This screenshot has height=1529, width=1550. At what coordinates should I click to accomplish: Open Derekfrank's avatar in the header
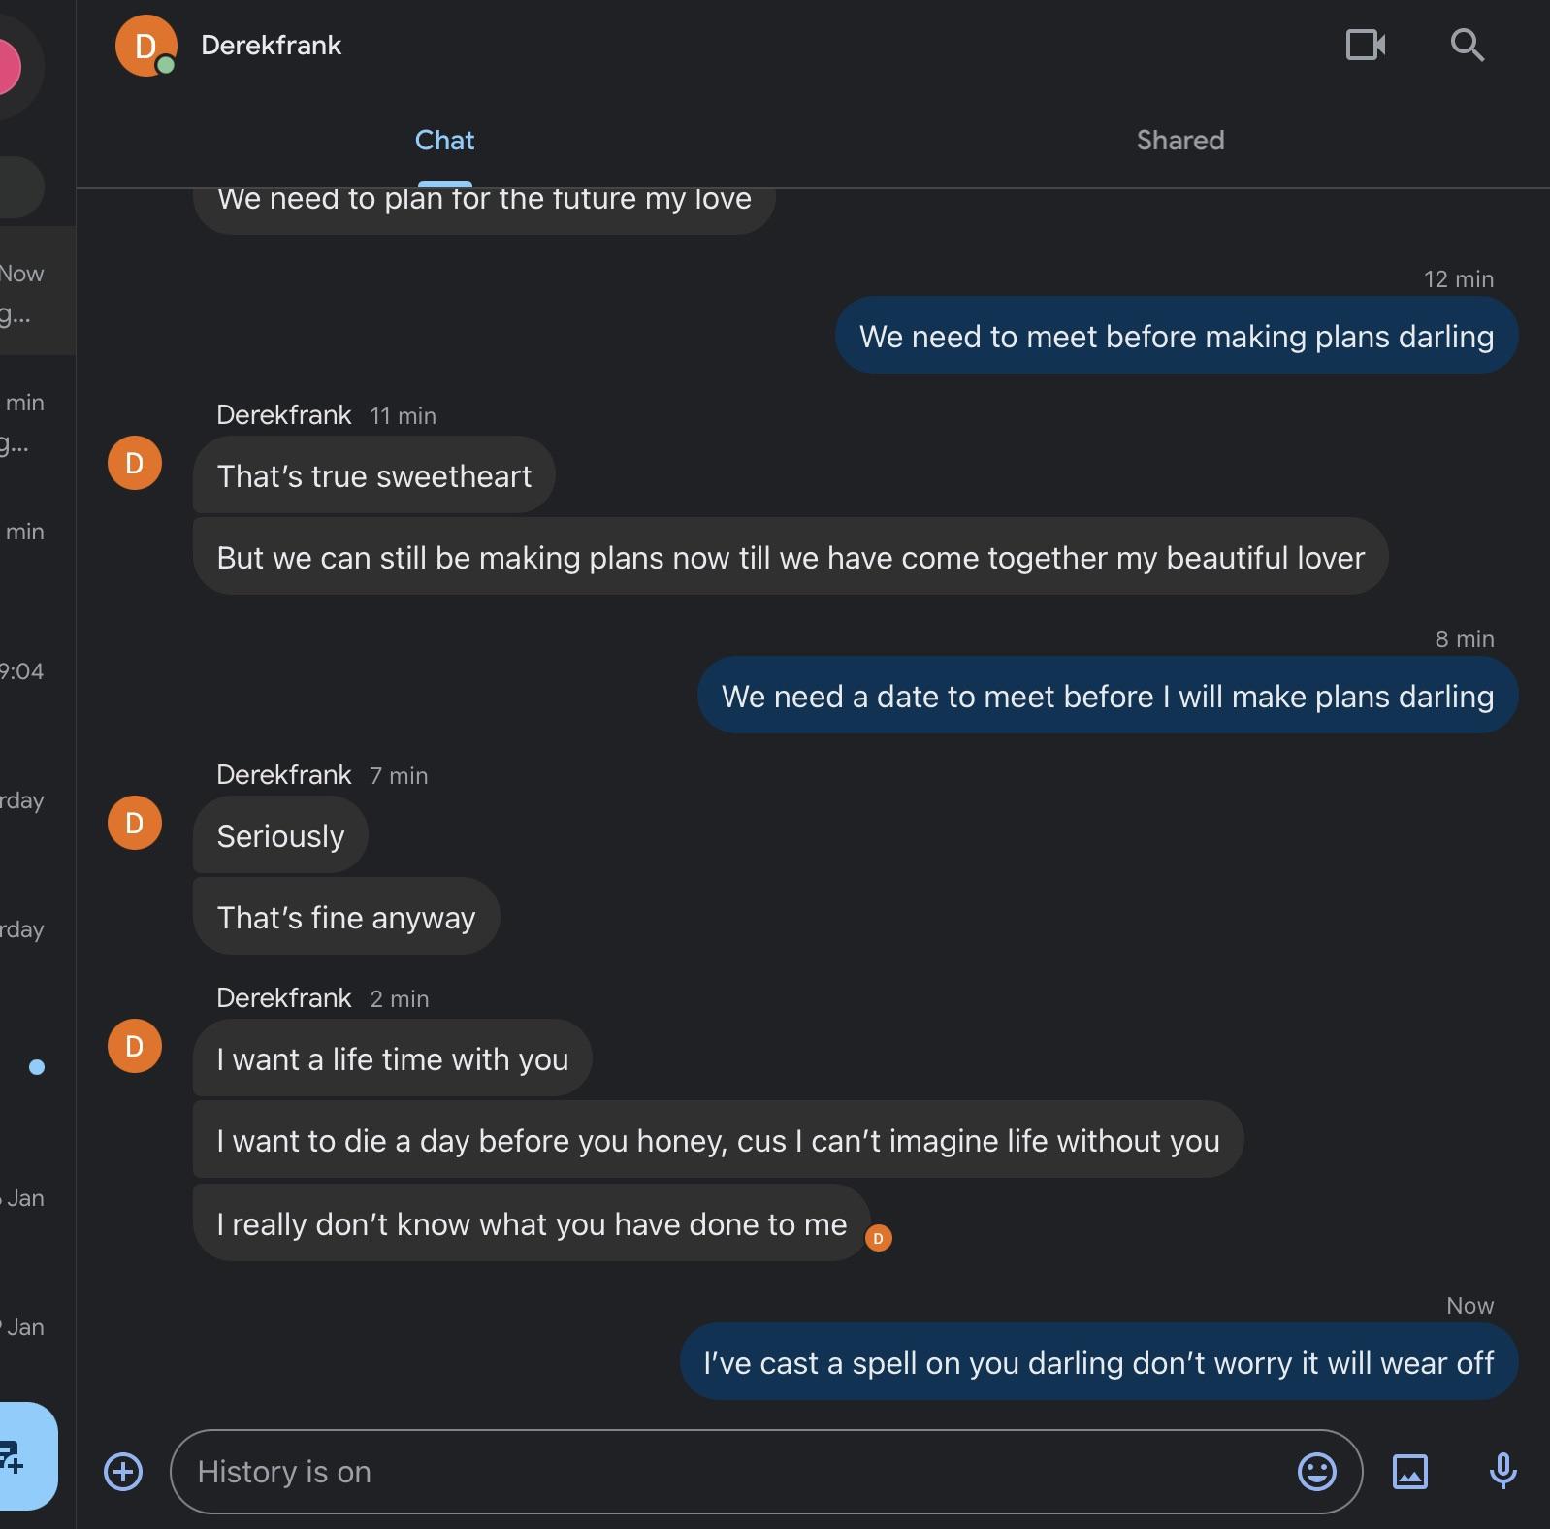(145, 45)
